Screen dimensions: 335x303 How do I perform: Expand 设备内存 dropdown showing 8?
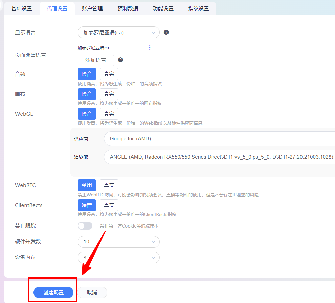[119, 258]
